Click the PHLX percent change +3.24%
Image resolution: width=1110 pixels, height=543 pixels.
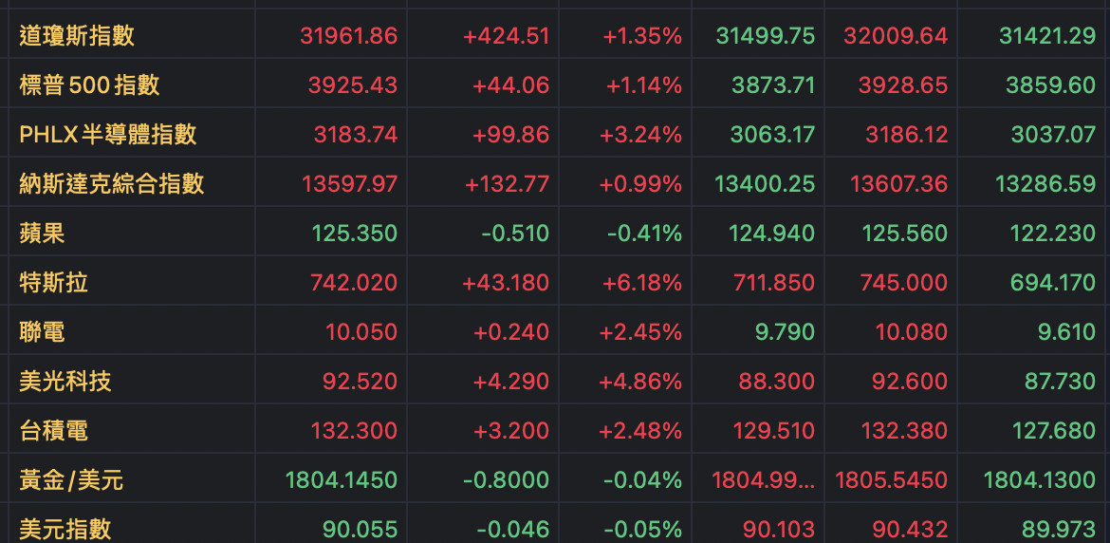[x=640, y=135]
